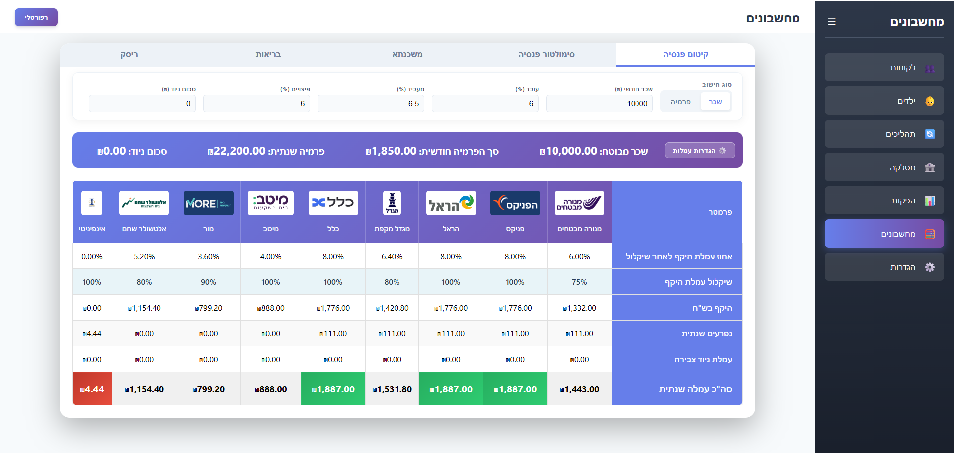954x453 pixels.
Task: Click the ₪1,420.80 היקף cell
Action: click(392, 308)
